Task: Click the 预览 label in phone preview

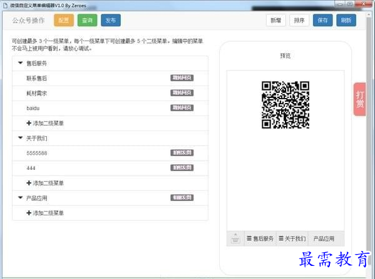Action: (285, 56)
